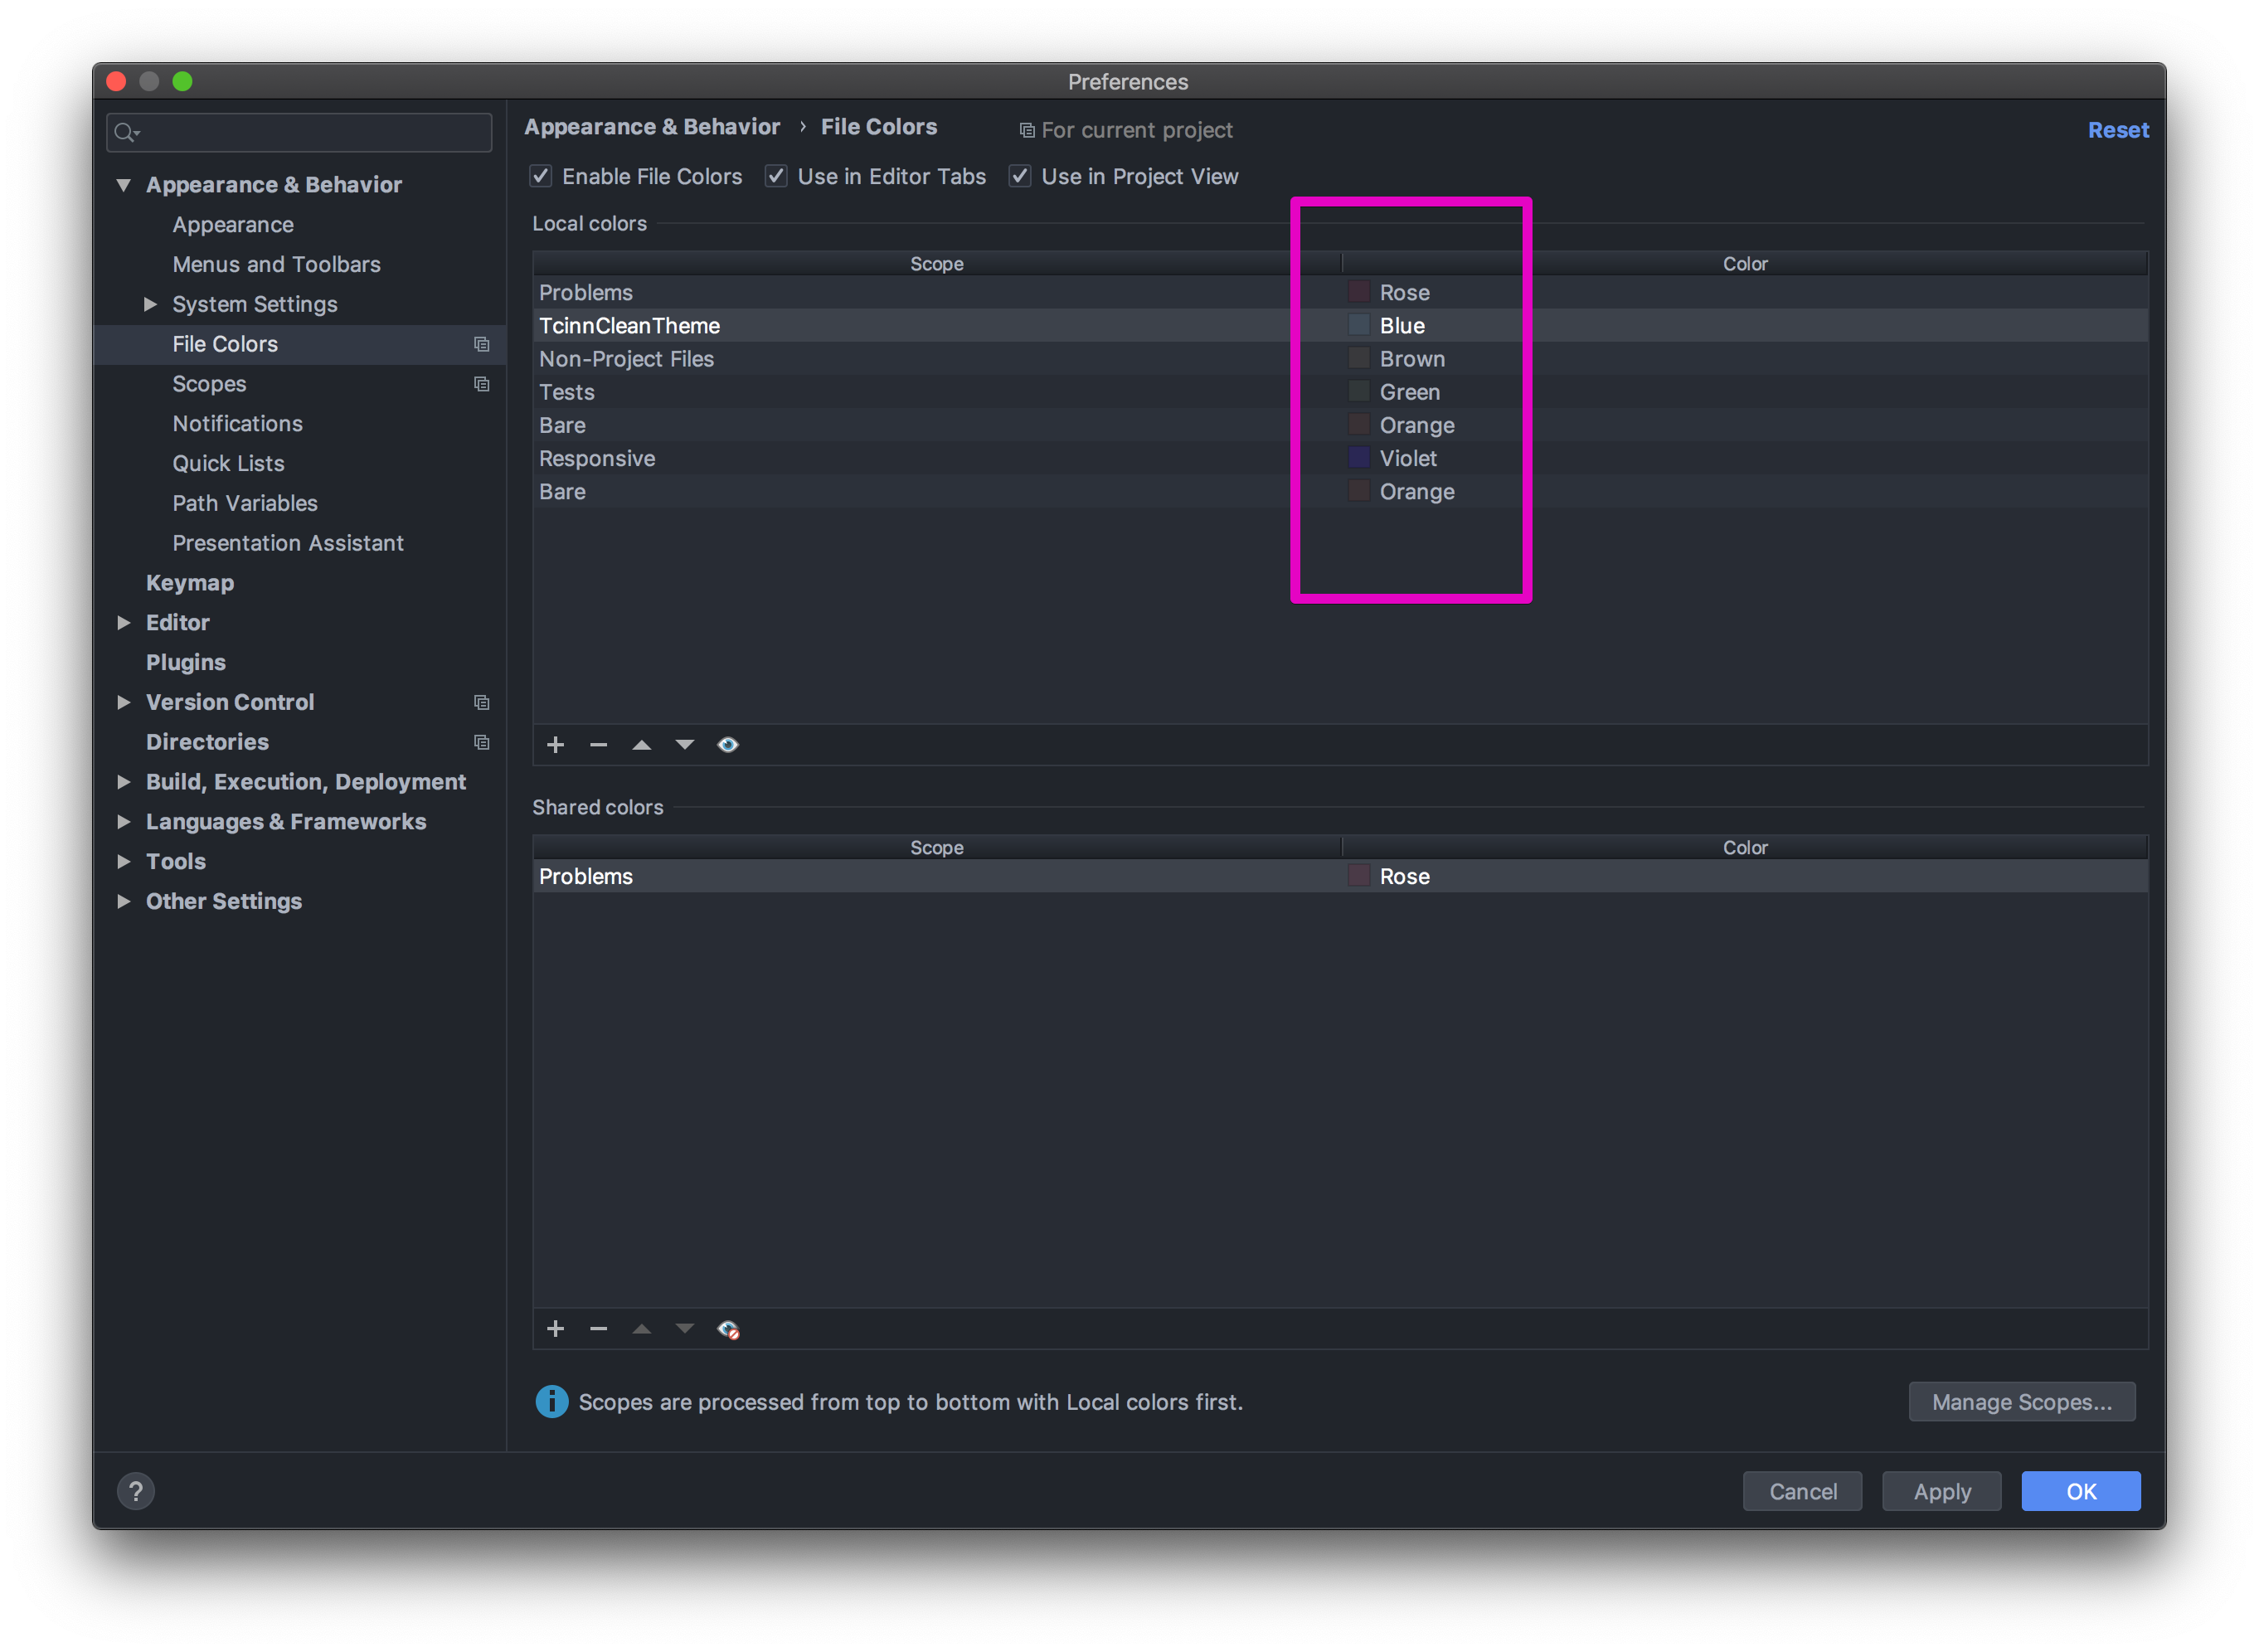The image size is (2259, 1652).
Task: Go to the Plugins settings page
Action: click(186, 662)
